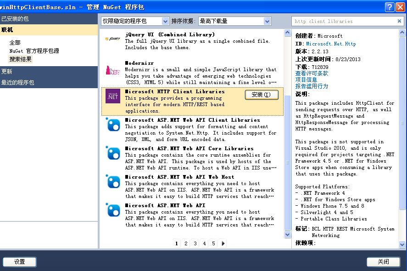407x271 pixels.
Task: Open 报告滥用行为 report abuse link
Action: 312,86
